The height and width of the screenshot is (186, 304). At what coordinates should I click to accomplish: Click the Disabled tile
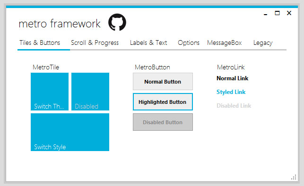click(x=90, y=92)
